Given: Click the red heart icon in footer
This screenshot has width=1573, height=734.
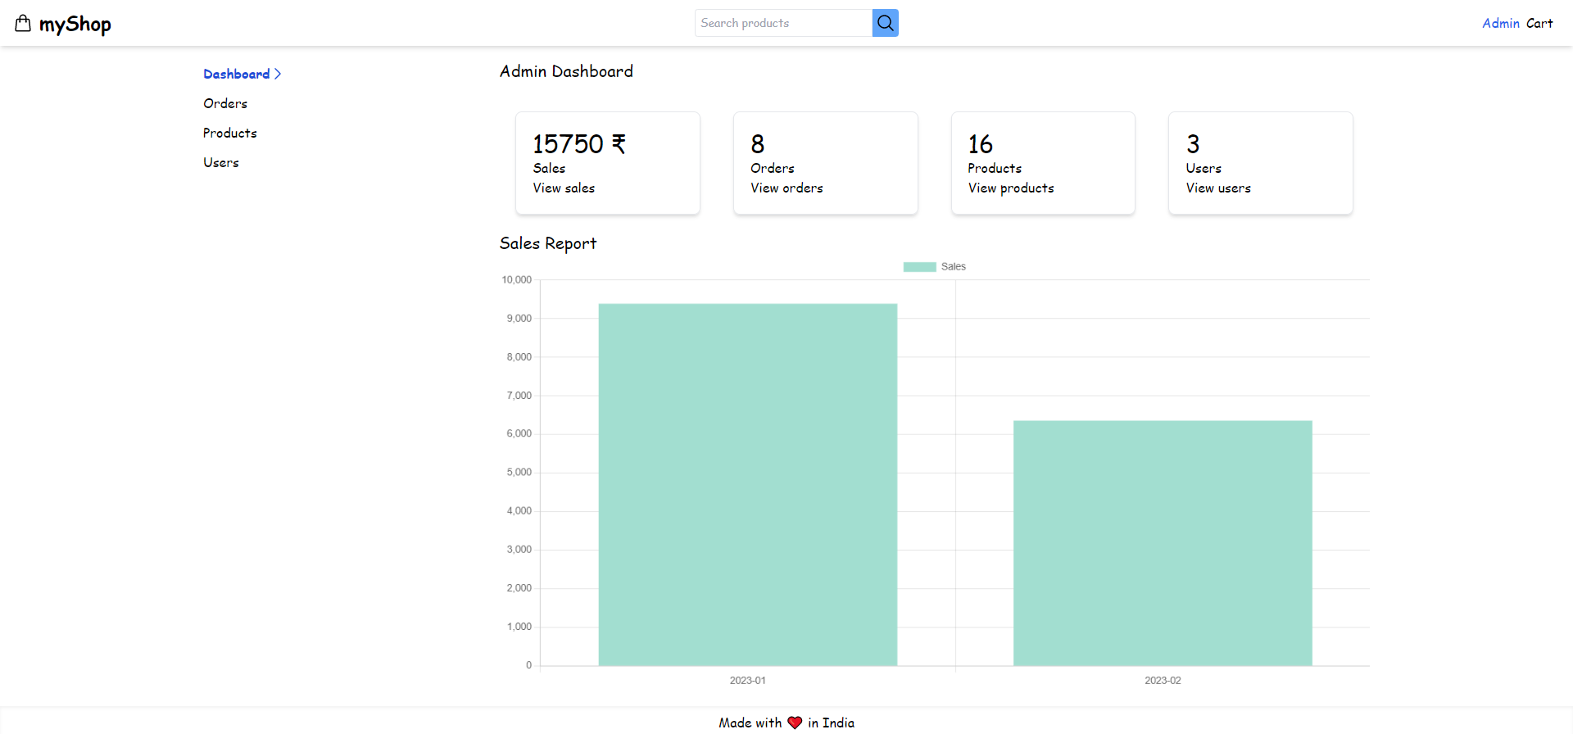Looking at the screenshot, I should pyautogui.click(x=795, y=723).
